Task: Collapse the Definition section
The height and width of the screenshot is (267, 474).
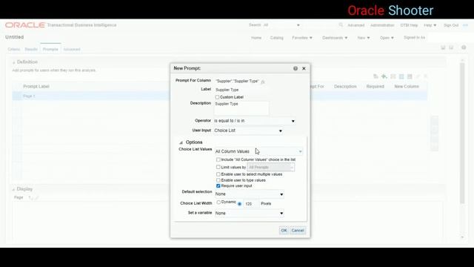Action: click(x=13, y=62)
